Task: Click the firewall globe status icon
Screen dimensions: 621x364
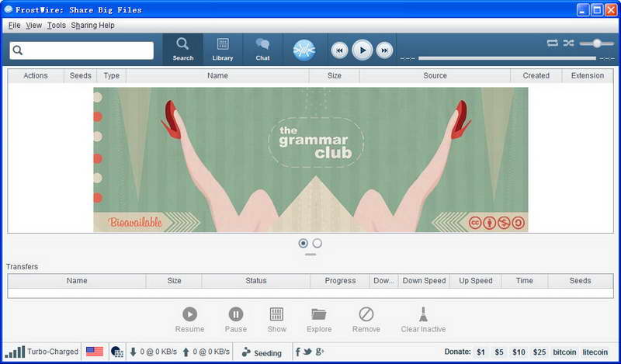Action: click(117, 352)
